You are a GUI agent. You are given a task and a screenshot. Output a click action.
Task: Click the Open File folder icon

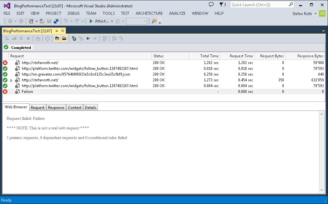click(42, 21)
